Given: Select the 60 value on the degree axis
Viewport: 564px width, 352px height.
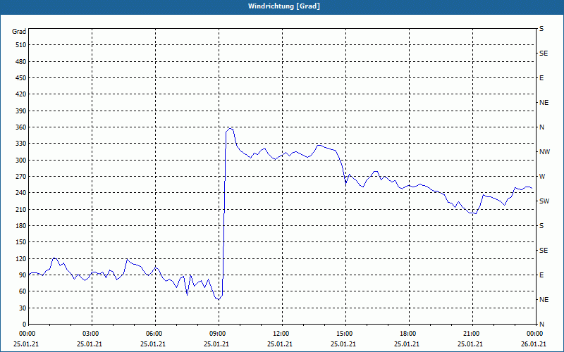Looking at the screenshot, I should [23, 291].
